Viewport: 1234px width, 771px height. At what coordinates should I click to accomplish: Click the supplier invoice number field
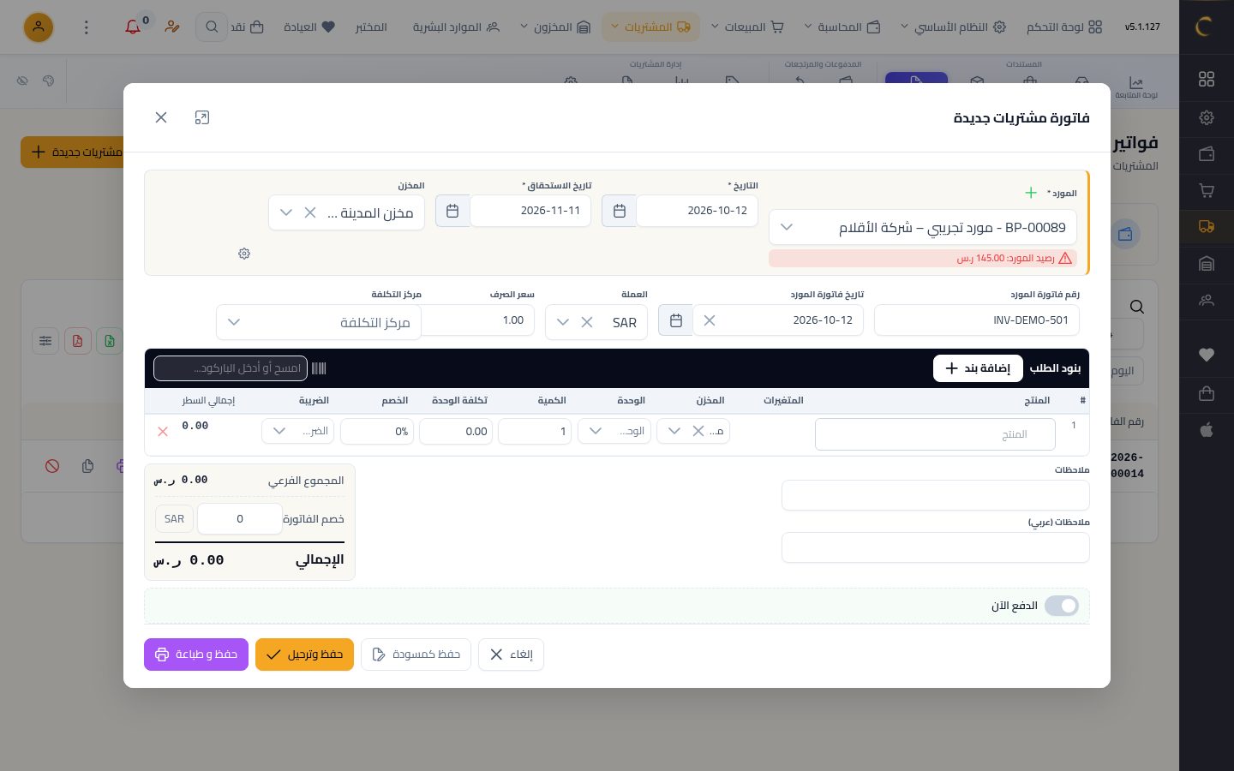point(977,320)
